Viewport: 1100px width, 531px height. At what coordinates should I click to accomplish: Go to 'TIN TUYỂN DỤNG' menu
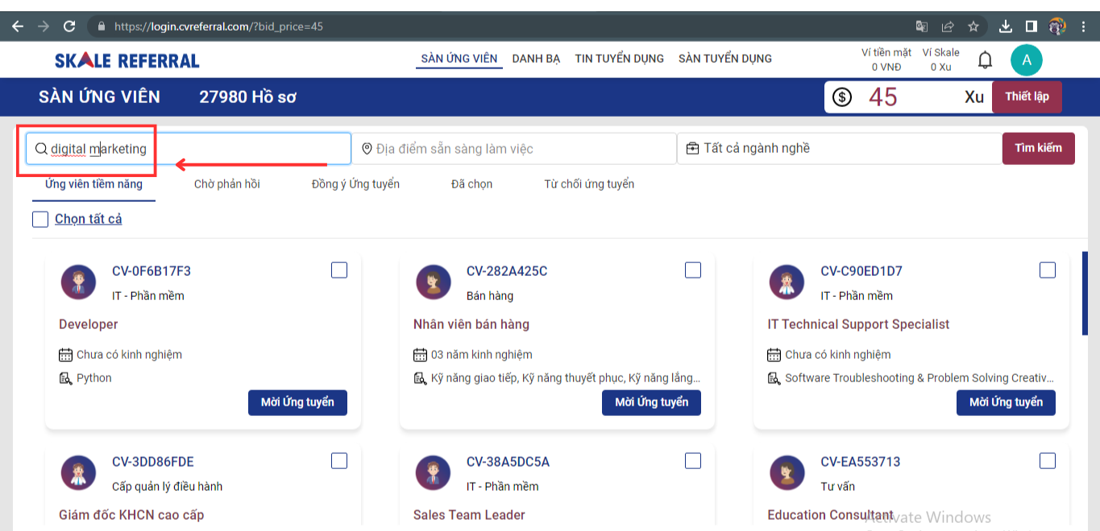(x=619, y=59)
